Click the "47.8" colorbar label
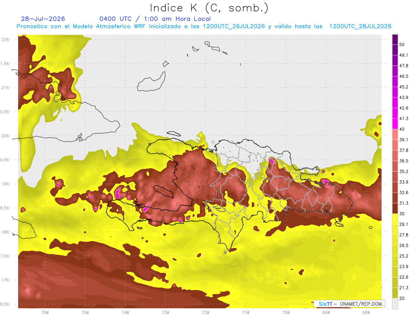Viewport: 411px width, 317px height. tap(403, 66)
